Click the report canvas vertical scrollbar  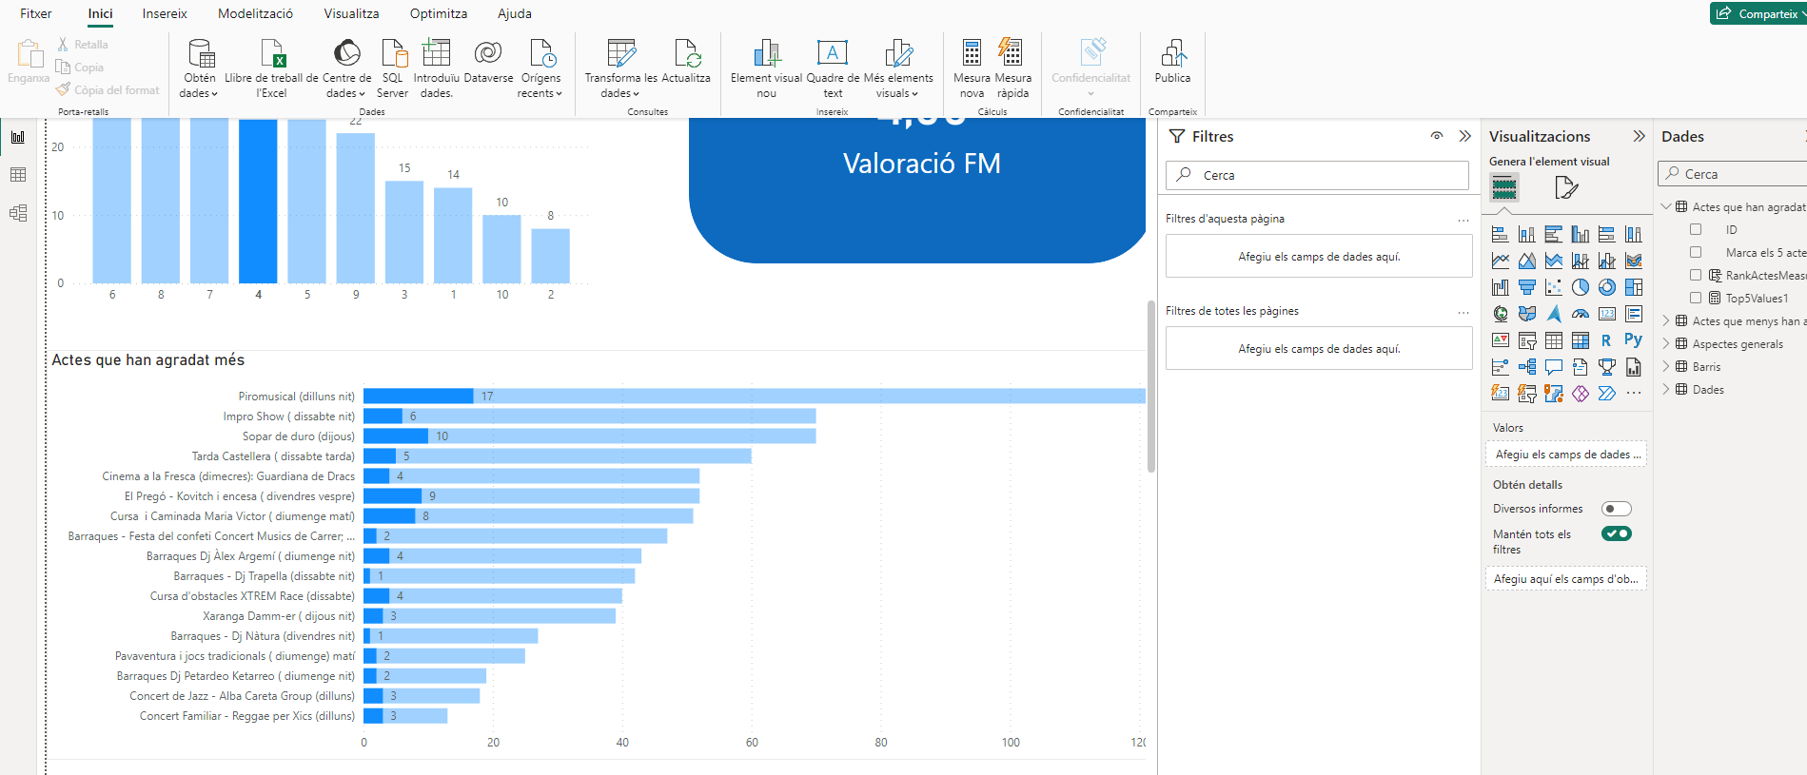coord(1151,386)
